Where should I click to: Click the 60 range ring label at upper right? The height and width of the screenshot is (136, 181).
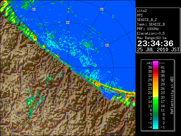click(102, 9)
